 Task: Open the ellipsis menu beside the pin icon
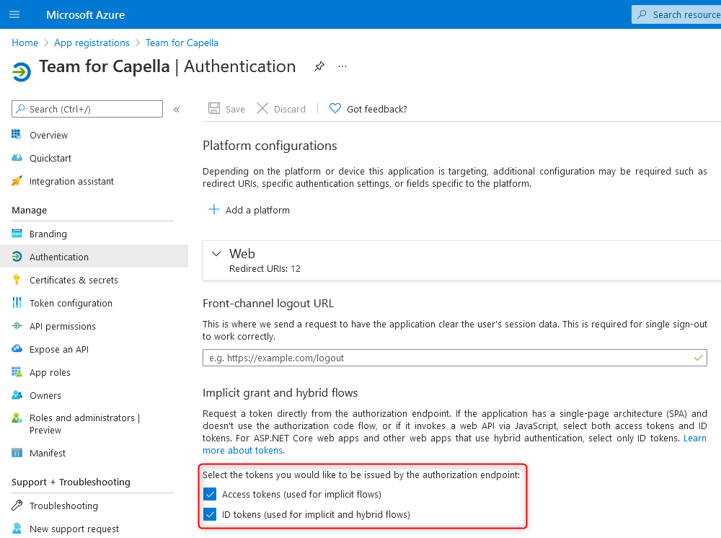click(x=342, y=66)
